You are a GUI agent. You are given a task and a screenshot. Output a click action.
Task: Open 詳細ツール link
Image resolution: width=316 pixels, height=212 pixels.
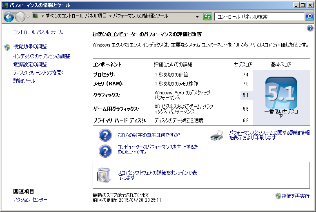24,81
